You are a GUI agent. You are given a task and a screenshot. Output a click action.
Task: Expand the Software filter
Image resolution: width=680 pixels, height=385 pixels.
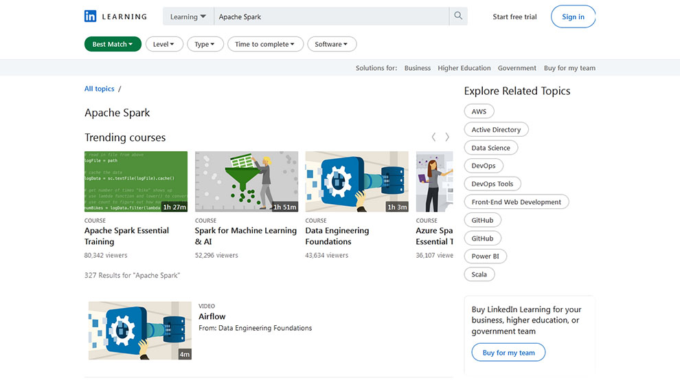tap(332, 44)
